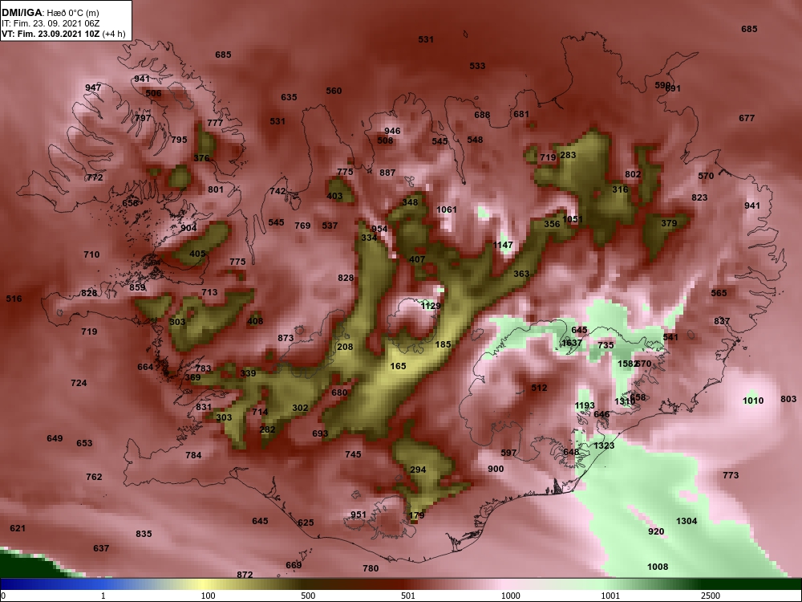This screenshot has height=602, width=802.
Task: Click the offshore value '1304'
Action: coord(687,521)
